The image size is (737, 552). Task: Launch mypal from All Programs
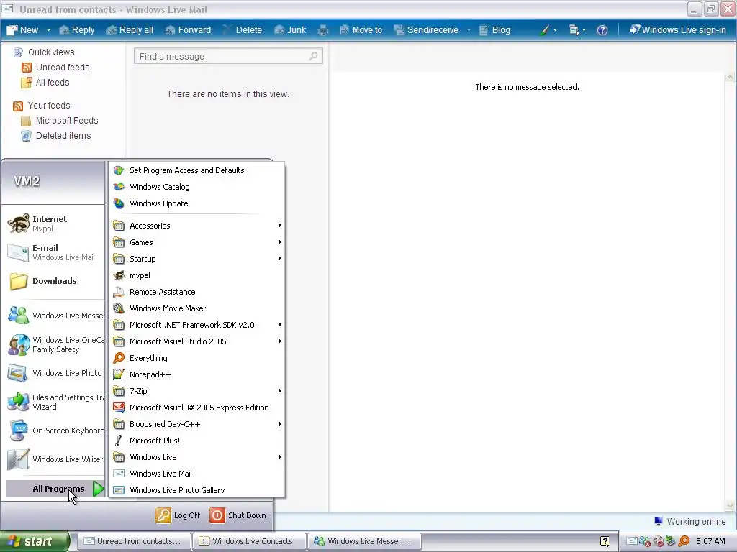196,275
